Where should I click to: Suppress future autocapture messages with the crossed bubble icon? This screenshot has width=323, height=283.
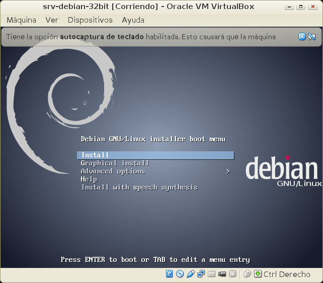click(x=311, y=36)
